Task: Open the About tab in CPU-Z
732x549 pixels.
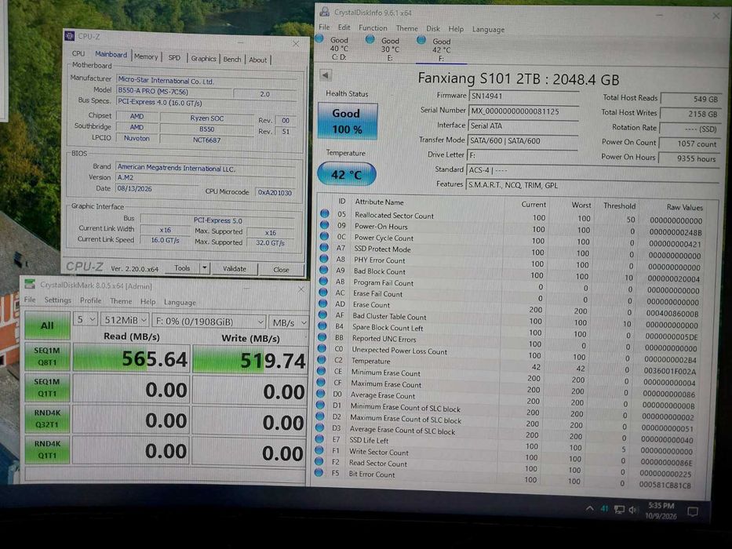Action: [257, 60]
